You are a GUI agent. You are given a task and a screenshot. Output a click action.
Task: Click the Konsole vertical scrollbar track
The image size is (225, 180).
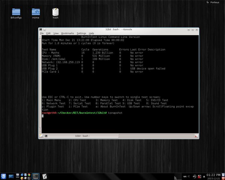click(x=40, y=83)
